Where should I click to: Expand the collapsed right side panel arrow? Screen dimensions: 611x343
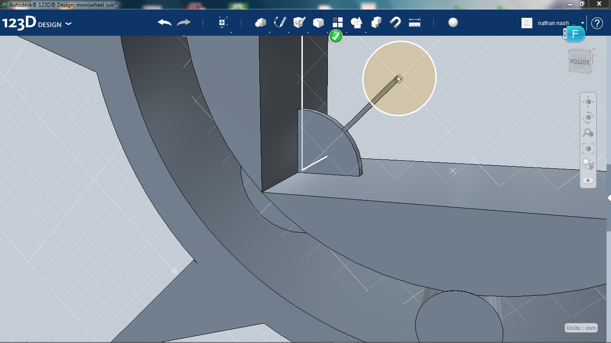click(x=609, y=197)
